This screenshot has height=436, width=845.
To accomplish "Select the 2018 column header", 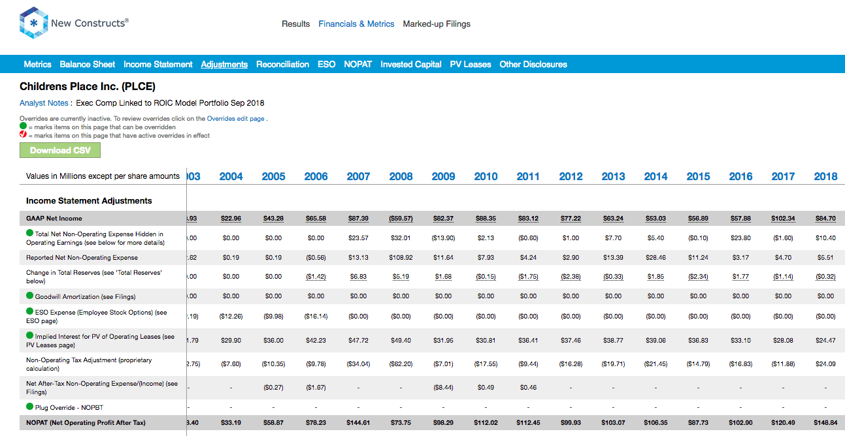I will coord(825,176).
